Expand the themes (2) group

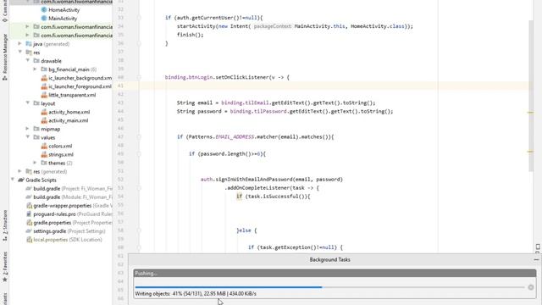pos(35,162)
